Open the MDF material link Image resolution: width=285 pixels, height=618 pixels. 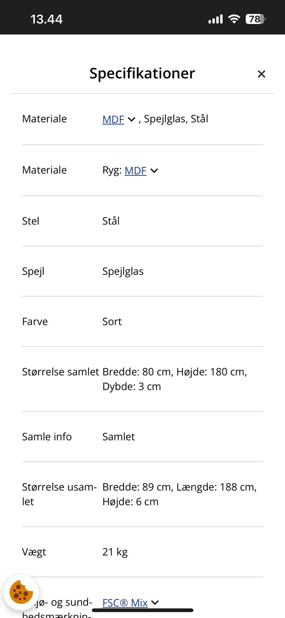113,119
